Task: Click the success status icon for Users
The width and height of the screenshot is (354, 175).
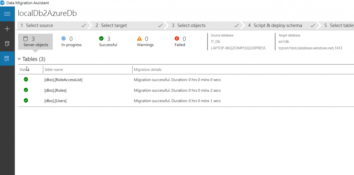Action: pos(26,101)
